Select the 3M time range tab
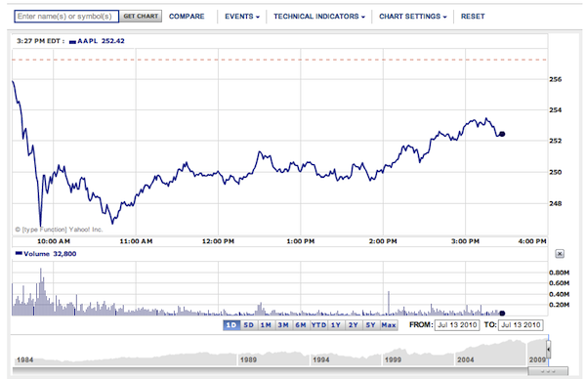The width and height of the screenshot is (586, 379). (283, 325)
